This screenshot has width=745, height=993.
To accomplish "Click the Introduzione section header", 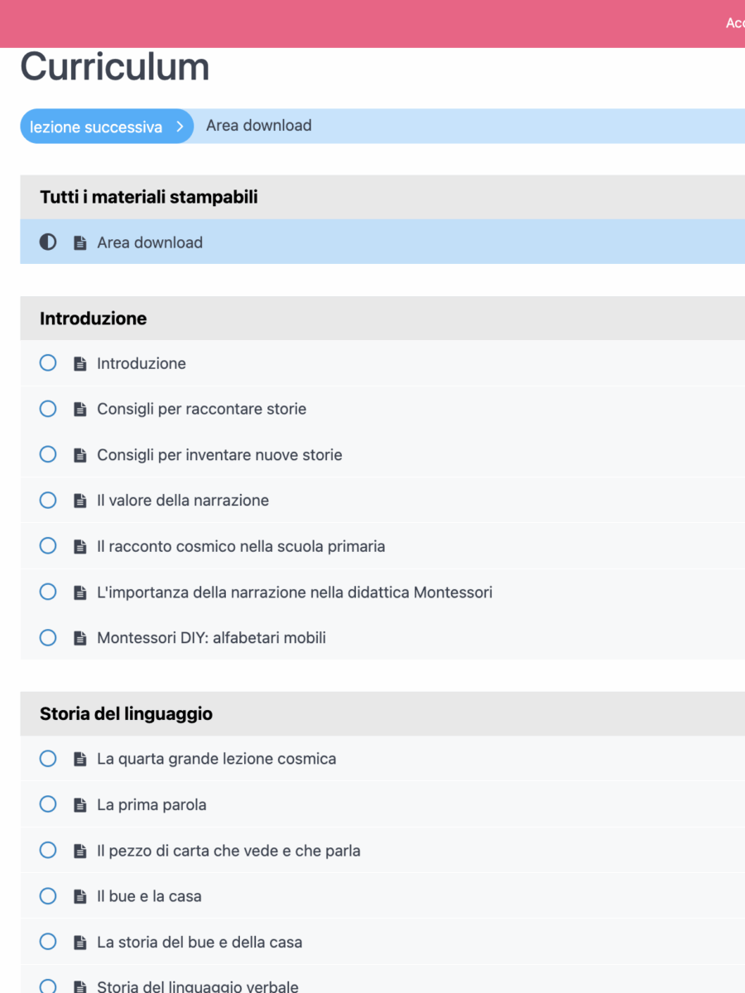I will (94, 319).
